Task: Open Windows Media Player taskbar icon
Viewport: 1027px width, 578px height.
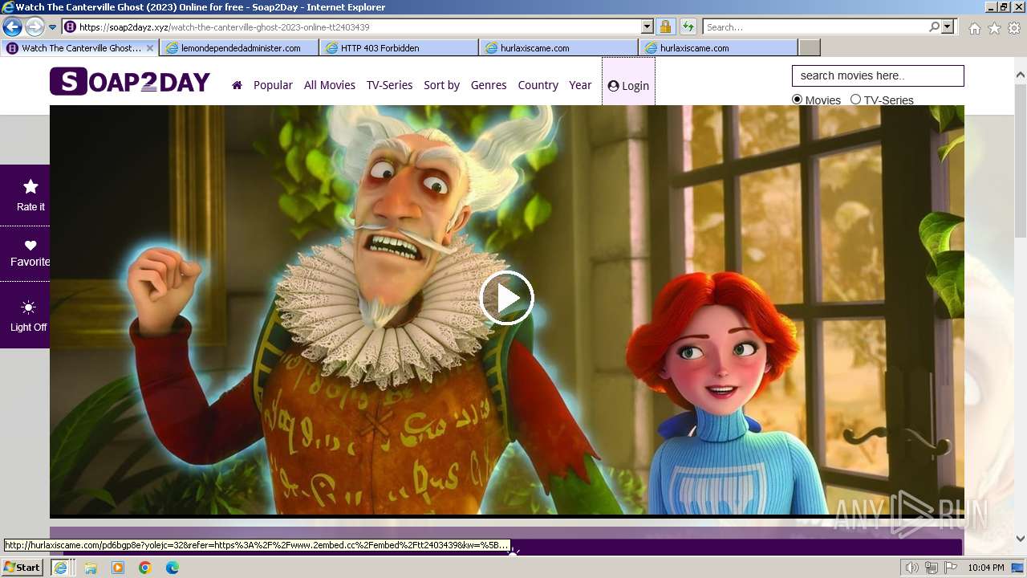Action: pyautogui.click(x=118, y=568)
